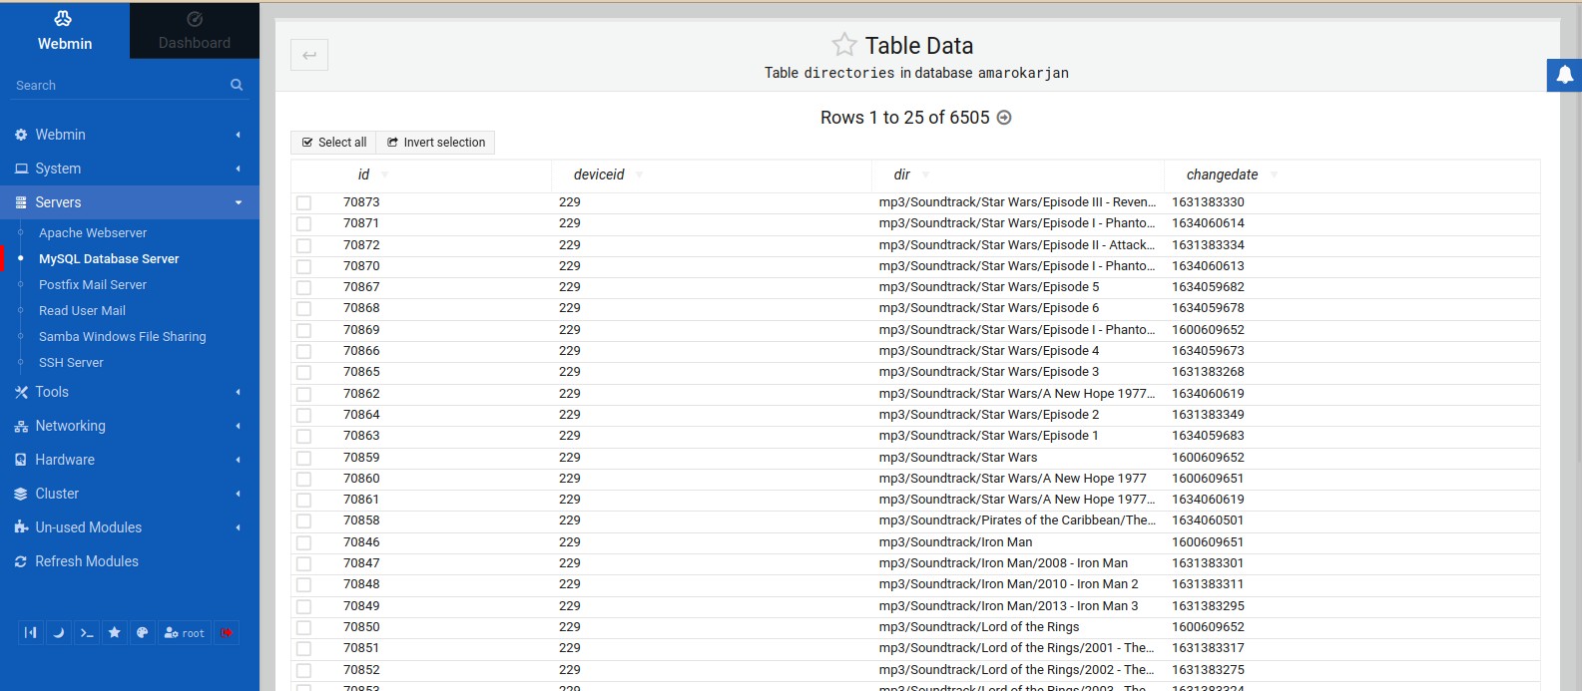Check the box for row 70873
This screenshot has height=691, width=1582.
click(x=303, y=202)
